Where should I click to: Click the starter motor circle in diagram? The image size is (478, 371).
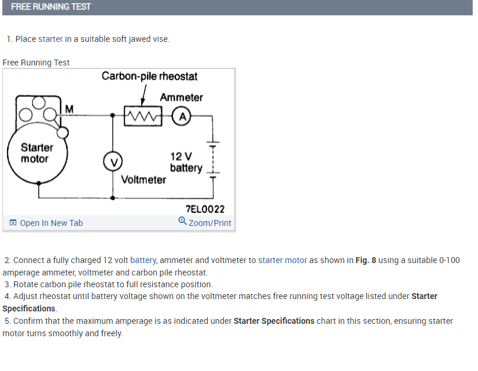tap(36, 153)
